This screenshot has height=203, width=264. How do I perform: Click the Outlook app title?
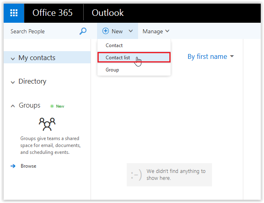(x=108, y=13)
